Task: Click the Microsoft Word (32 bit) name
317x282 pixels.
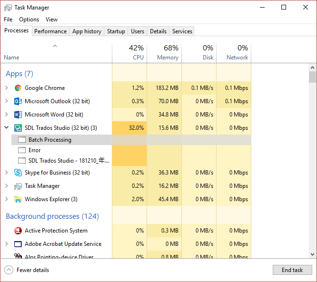Action: pyautogui.click(x=54, y=115)
